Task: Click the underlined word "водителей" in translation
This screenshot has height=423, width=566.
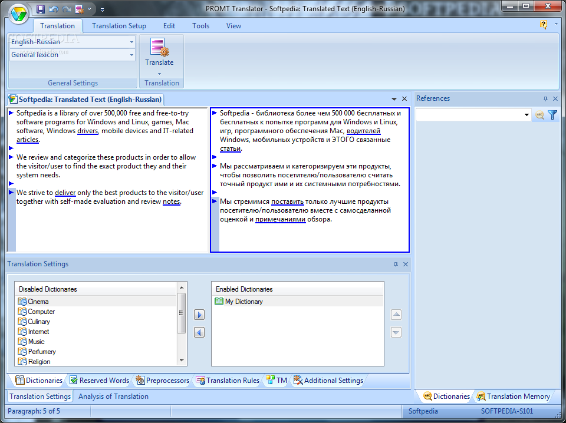Action: 364,131
